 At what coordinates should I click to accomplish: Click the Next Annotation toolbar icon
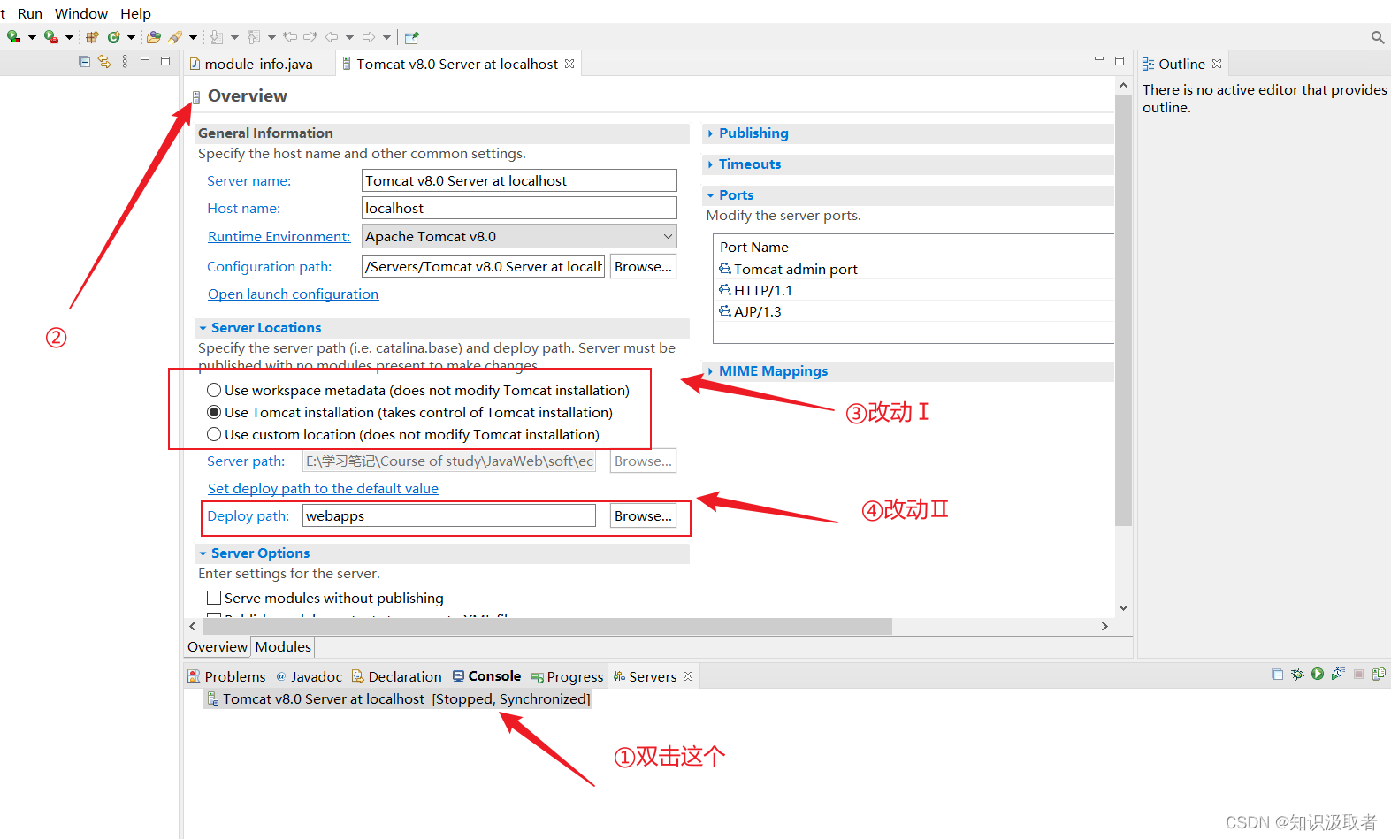[217, 37]
